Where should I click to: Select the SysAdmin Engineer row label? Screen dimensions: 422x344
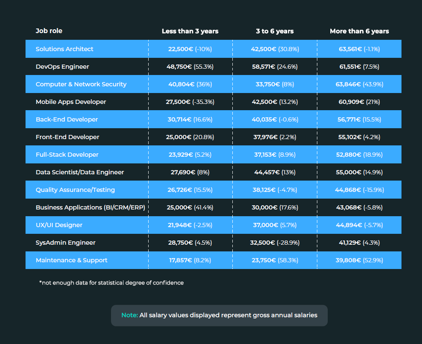click(x=65, y=243)
